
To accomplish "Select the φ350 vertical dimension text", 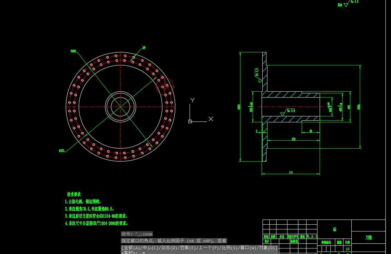I will click(239, 107).
